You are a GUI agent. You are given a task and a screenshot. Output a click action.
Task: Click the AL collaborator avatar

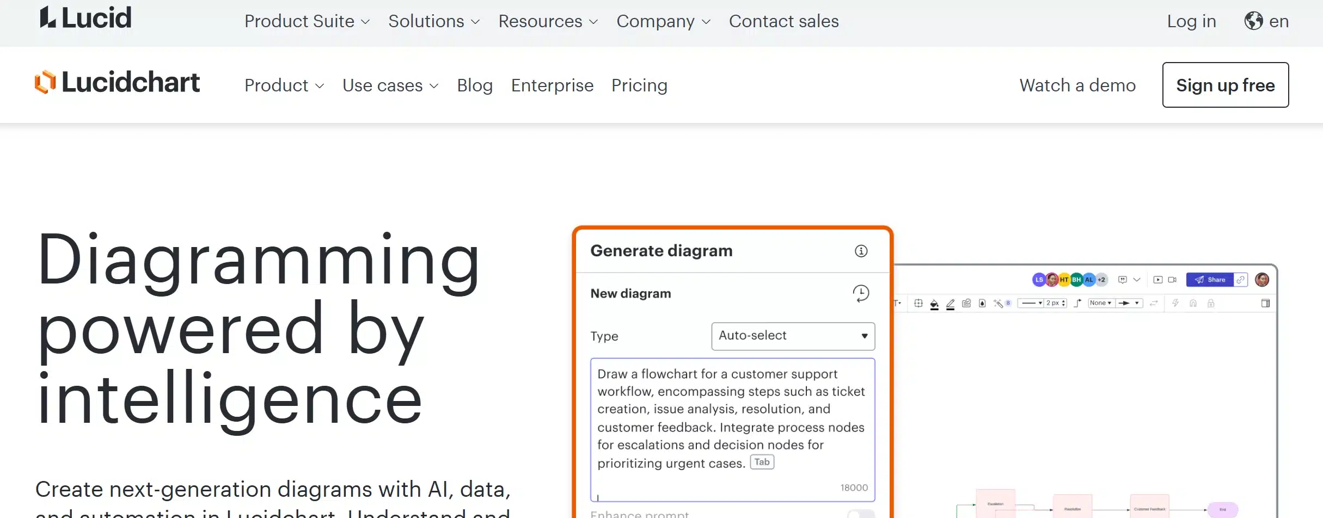click(1089, 280)
